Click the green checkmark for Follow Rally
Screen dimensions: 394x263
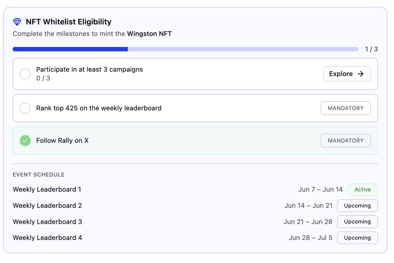(25, 141)
